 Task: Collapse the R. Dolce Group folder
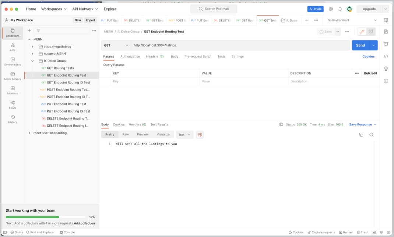click(x=32, y=61)
